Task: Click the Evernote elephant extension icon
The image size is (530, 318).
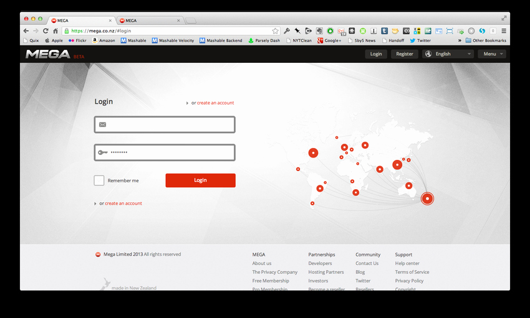Action: click(319, 30)
